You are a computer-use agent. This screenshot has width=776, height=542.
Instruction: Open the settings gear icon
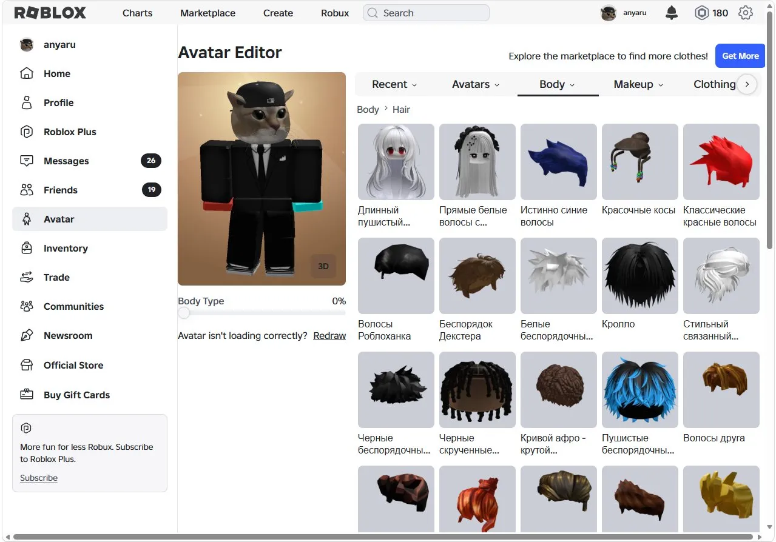tap(746, 13)
